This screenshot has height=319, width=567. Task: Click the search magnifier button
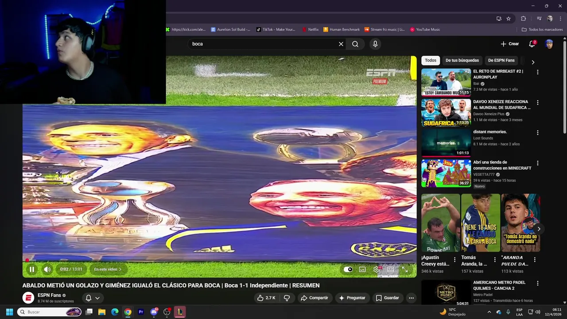(355, 44)
